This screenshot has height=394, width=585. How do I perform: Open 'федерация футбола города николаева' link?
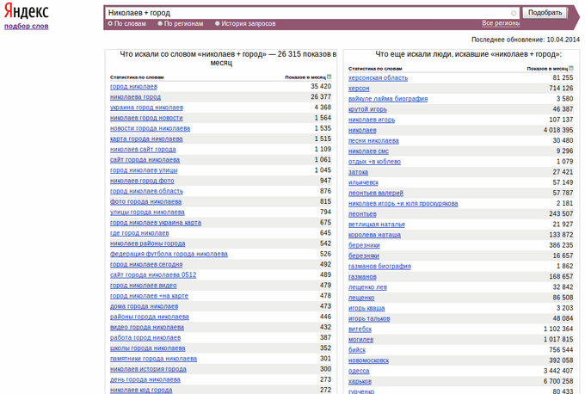point(169,254)
